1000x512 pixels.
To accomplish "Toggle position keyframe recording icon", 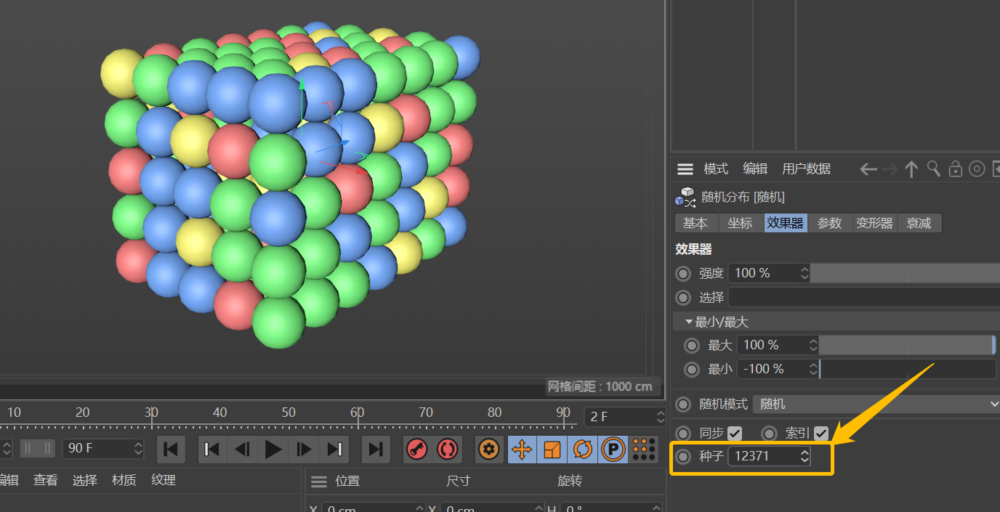I will point(522,450).
